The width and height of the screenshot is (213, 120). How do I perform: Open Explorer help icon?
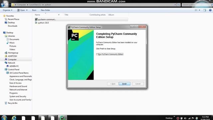[210, 10]
